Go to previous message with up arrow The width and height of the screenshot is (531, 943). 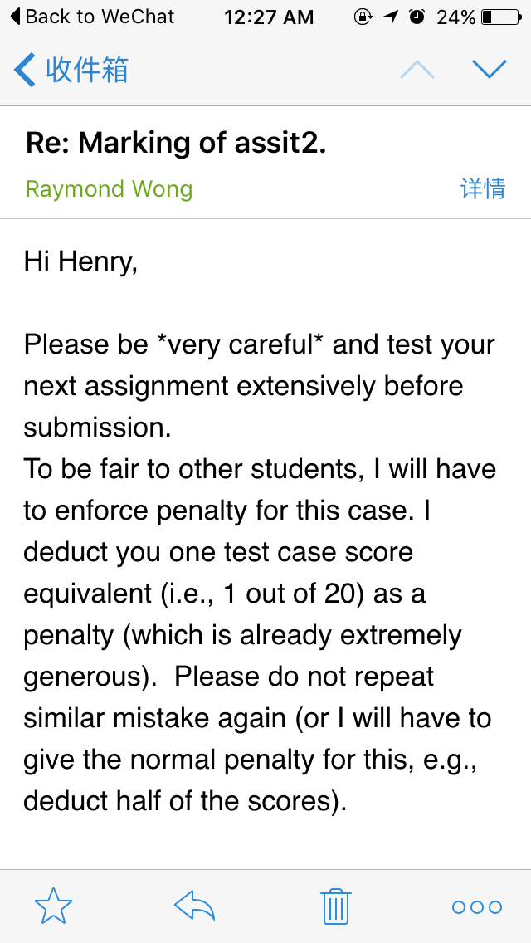(417, 71)
